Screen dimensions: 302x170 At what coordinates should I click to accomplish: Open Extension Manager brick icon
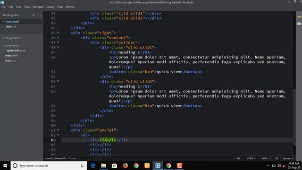tap(299, 24)
